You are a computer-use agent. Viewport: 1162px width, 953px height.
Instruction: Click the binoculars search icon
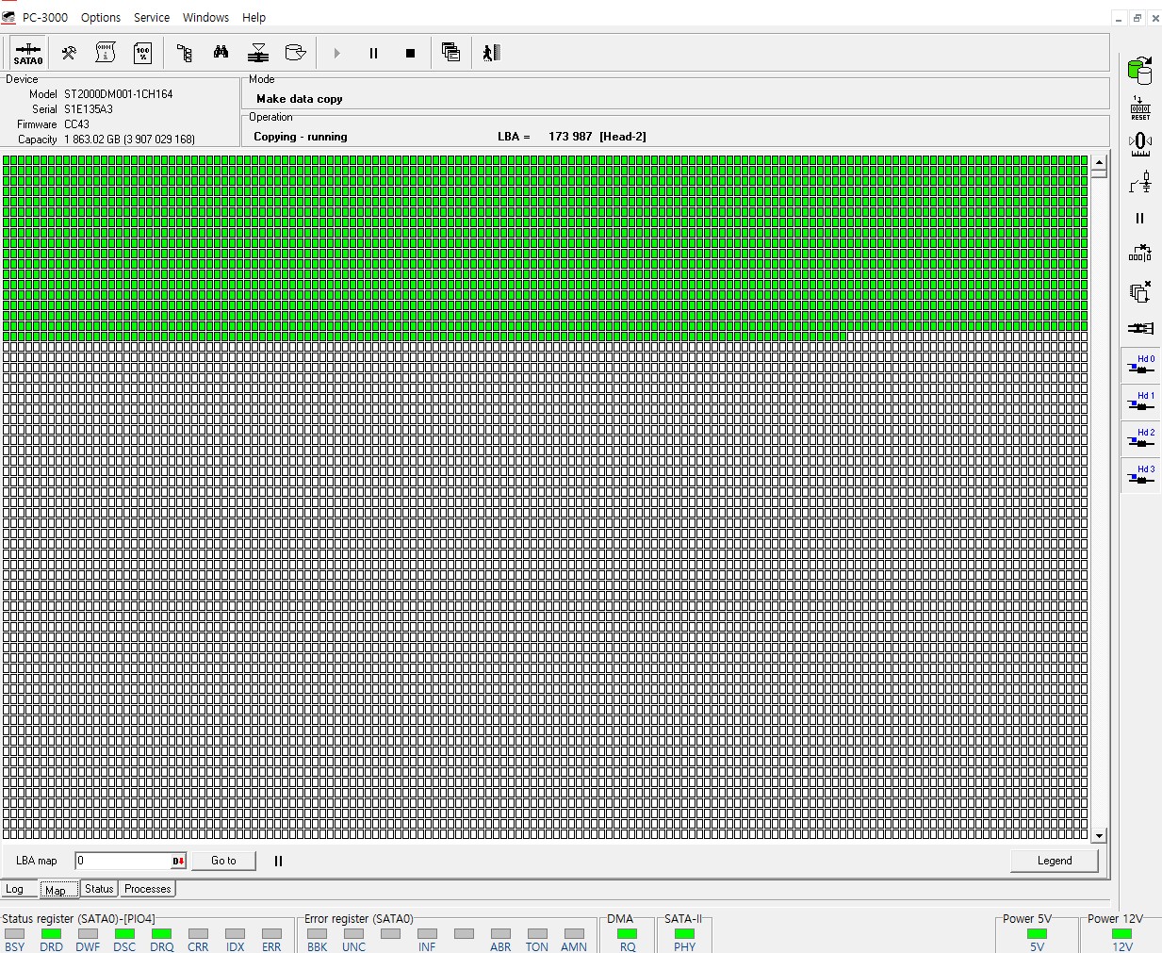(221, 53)
